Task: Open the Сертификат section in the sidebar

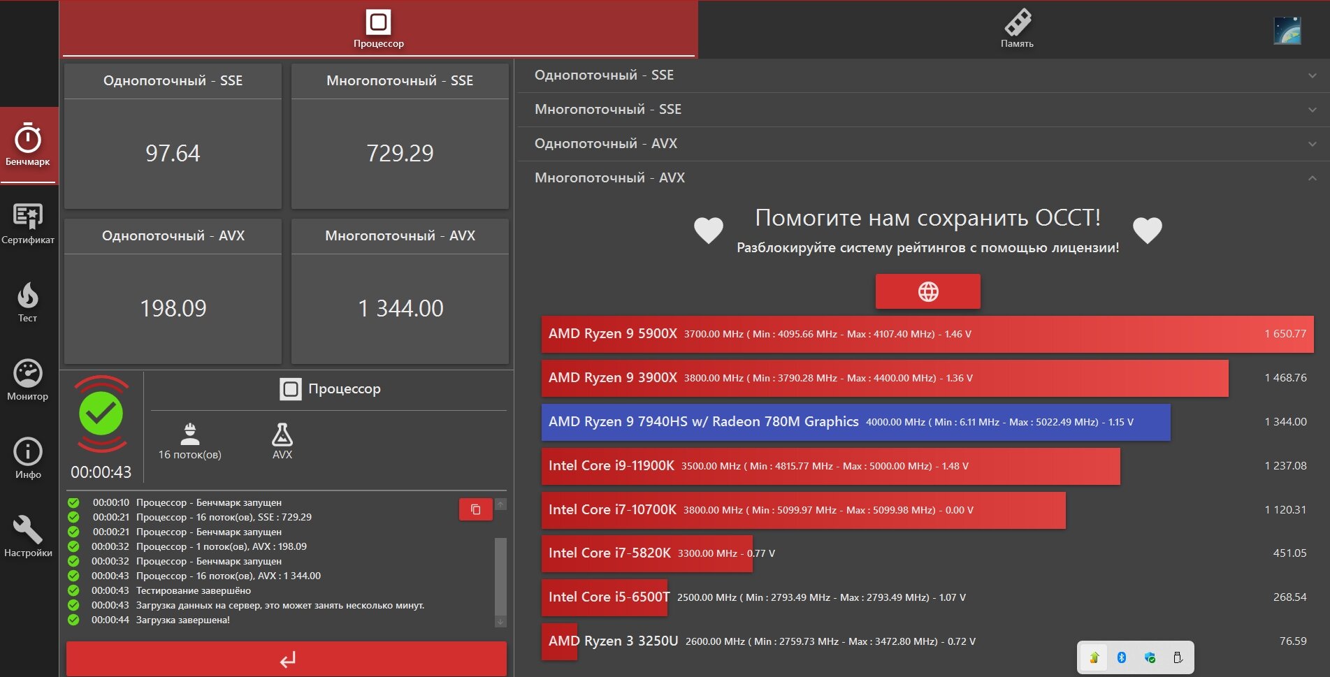Action: click(x=28, y=224)
